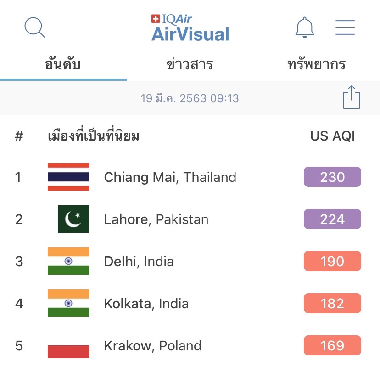Select Delhi, India city row
The width and height of the screenshot is (380, 371).
pyautogui.click(x=190, y=261)
